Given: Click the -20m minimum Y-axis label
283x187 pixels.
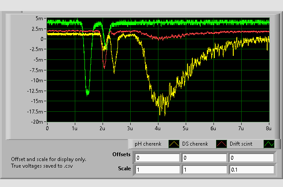Looking at the screenshot, I should click(x=37, y=122).
